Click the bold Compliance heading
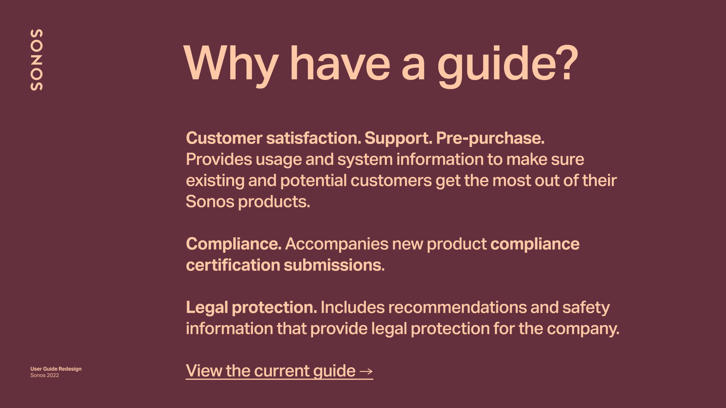This screenshot has width=726, height=408. 233,244
